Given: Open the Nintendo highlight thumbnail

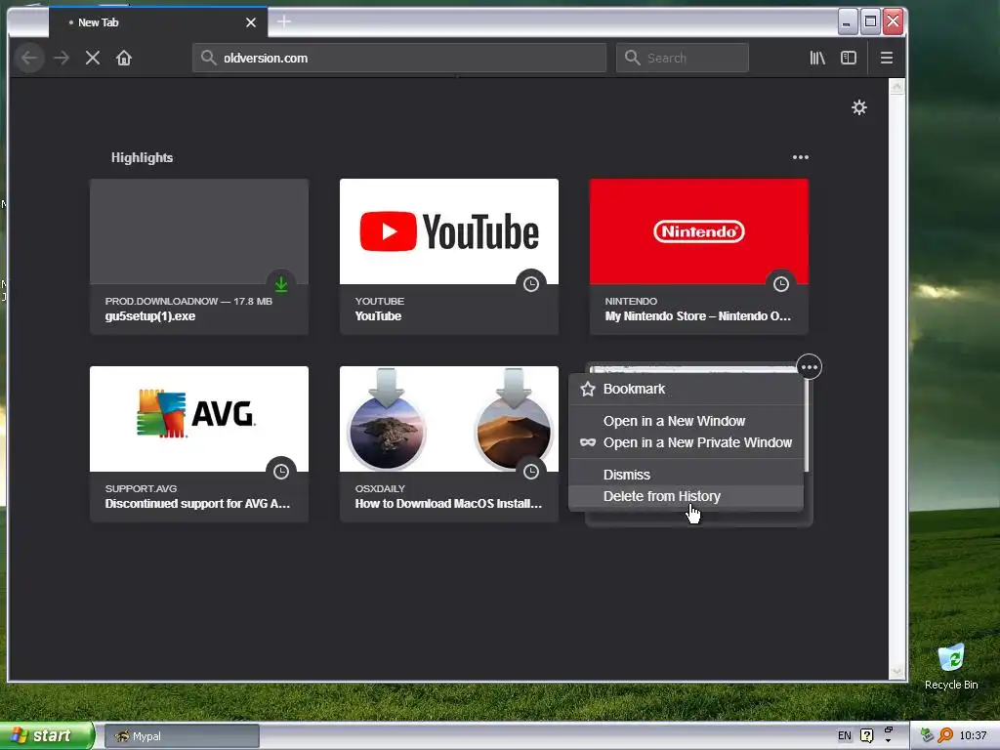Looking at the screenshot, I should (699, 231).
